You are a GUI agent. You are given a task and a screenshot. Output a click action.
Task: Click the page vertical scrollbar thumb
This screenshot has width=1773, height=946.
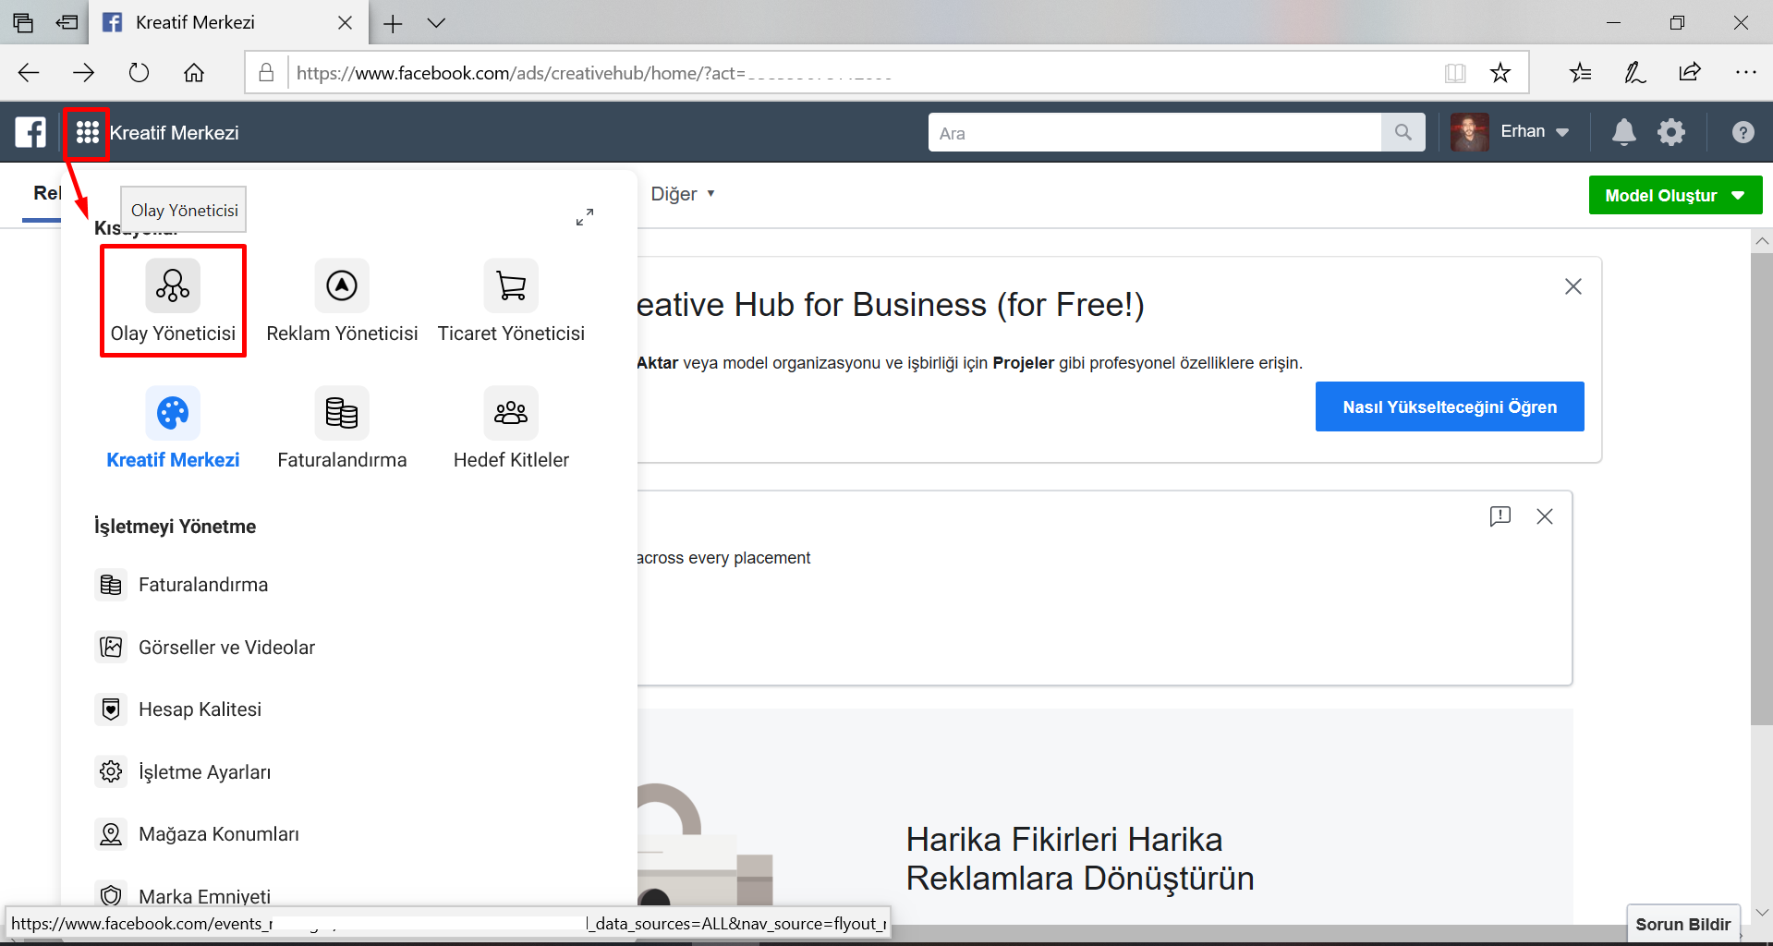[x=1761, y=490]
